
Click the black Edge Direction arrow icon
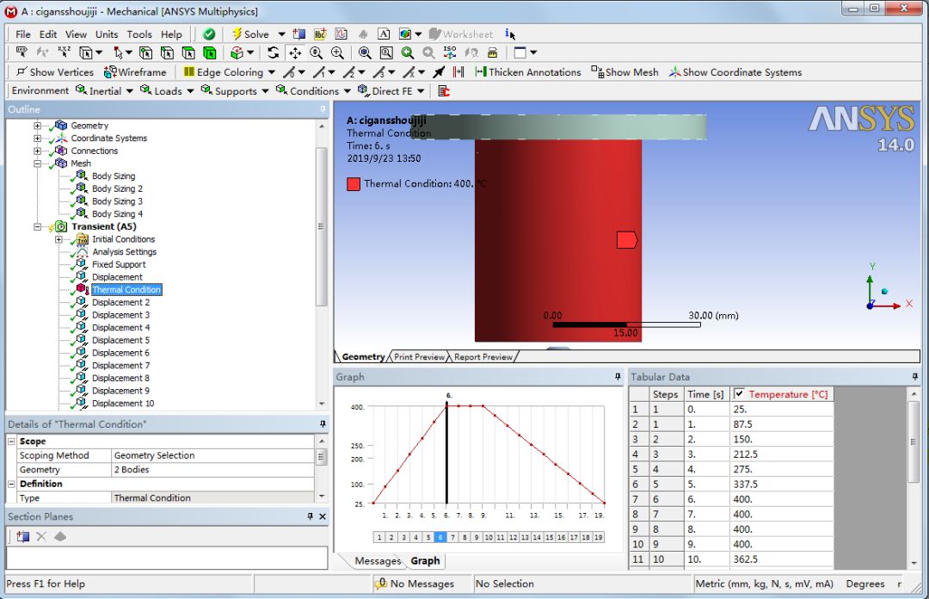click(439, 72)
